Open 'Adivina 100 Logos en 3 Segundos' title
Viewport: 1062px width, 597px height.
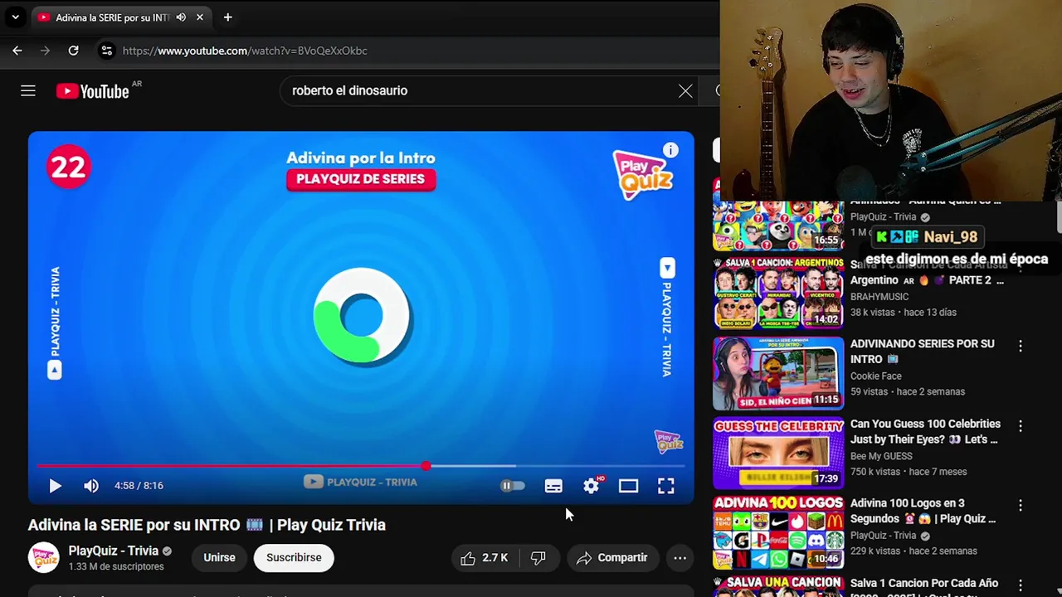click(x=923, y=511)
